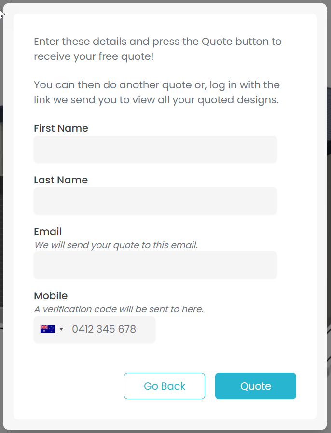Click the "We will send your quote" hint
Image resolution: width=331 pixels, height=433 pixels.
click(116, 245)
